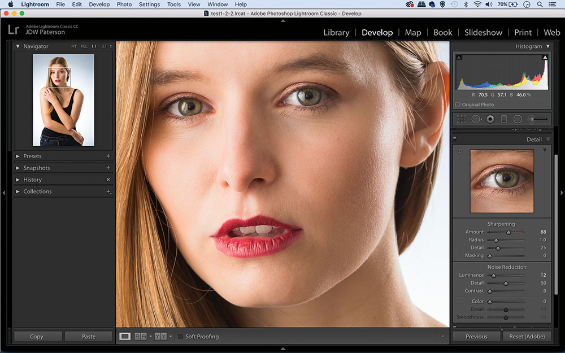Image resolution: width=565 pixels, height=353 pixels.
Task: Switch to the Map module
Action: 413,32
